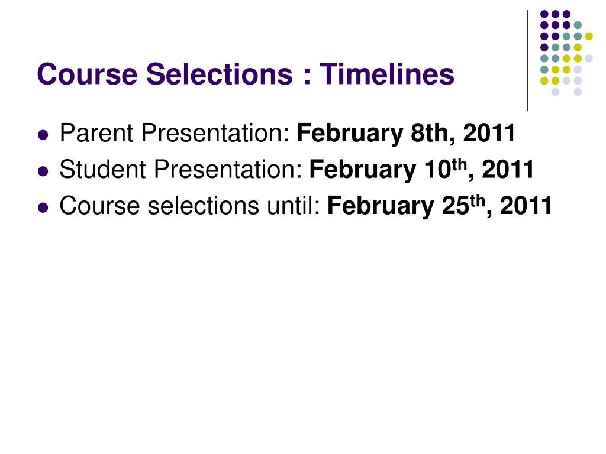The width and height of the screenshot is (606, 454).
Task: Click the rightmost yellow dot in pattern
Action: pos(589,36)
